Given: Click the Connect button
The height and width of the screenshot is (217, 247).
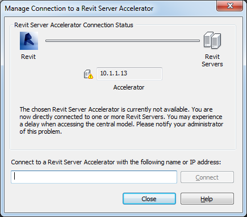Looking at the screenshot, I should point(207,177).
